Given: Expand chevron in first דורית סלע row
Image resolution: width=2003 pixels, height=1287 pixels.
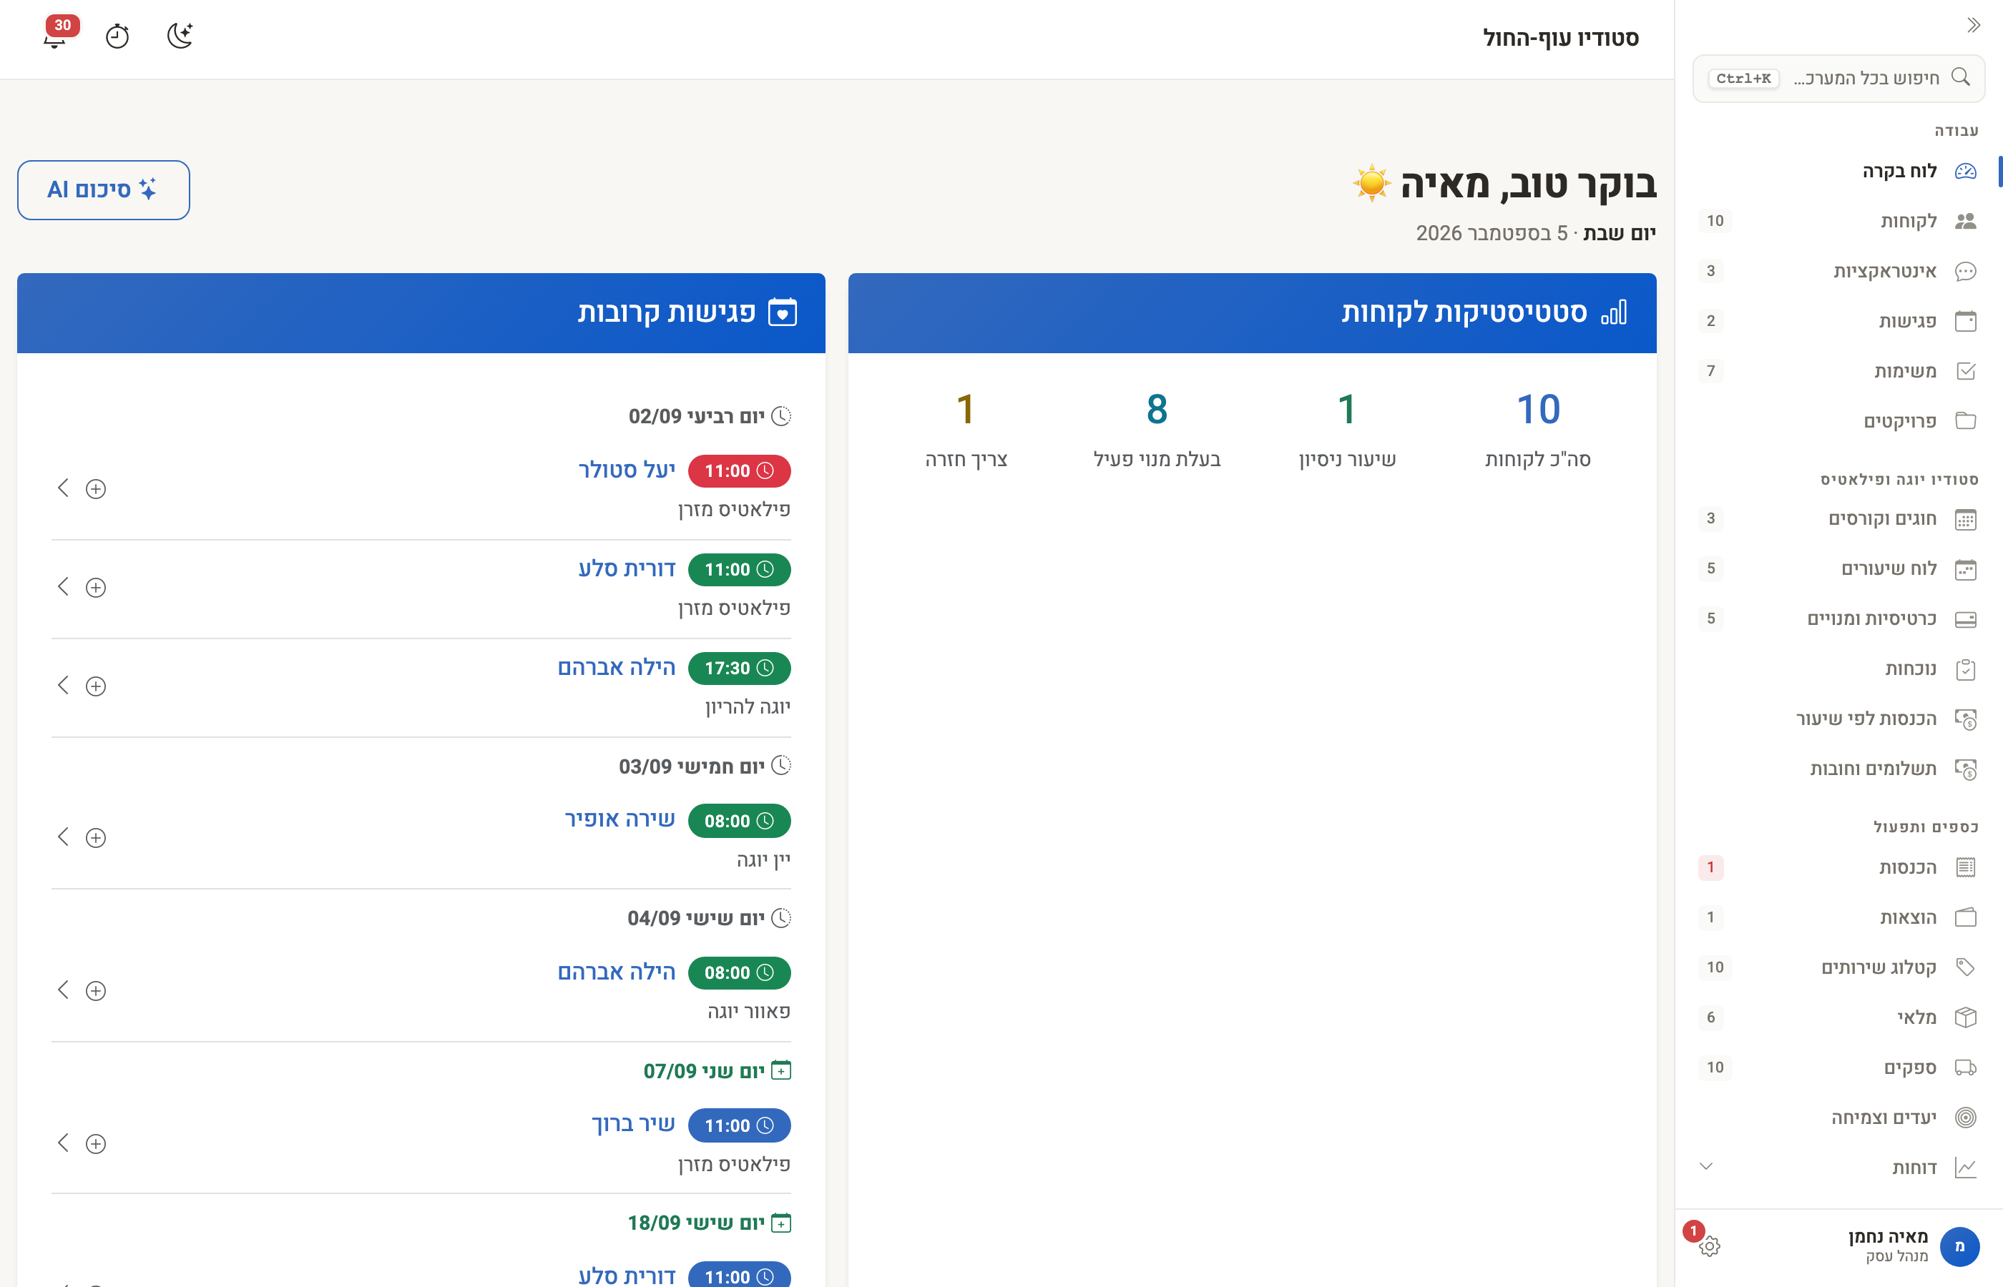Looking at the screenshot, I should tap(63, 587).
